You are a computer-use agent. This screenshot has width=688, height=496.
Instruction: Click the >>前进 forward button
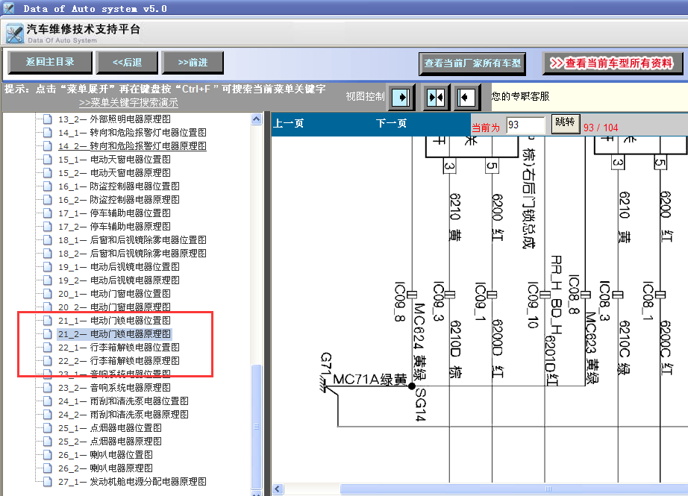click(x=193, y=62)
